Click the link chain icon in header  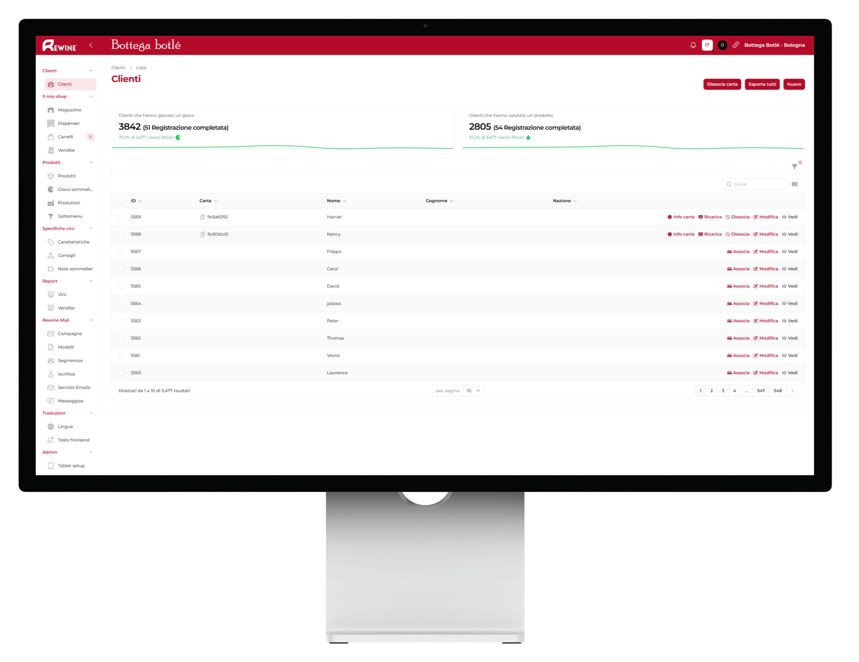click(736, 45)
